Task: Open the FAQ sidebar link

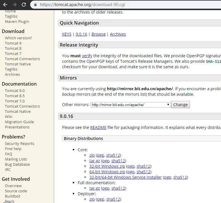Action: [8, 154]
